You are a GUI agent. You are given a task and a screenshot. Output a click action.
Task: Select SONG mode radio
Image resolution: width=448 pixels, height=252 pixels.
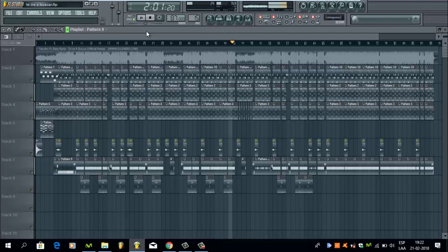tap(134, 19)
